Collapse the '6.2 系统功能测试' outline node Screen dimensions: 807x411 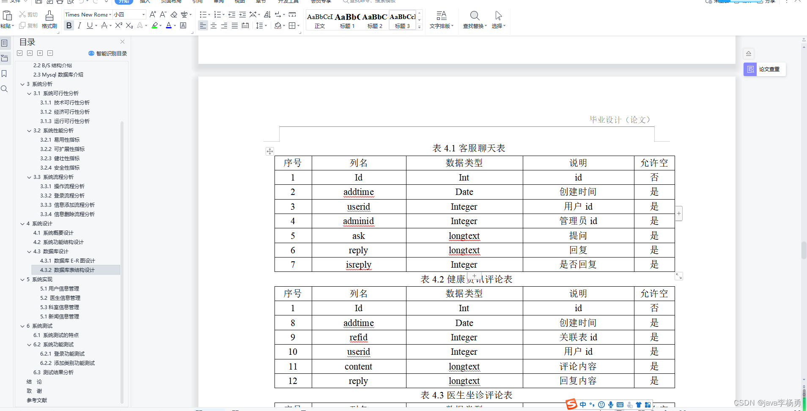(x=29, y=345)
